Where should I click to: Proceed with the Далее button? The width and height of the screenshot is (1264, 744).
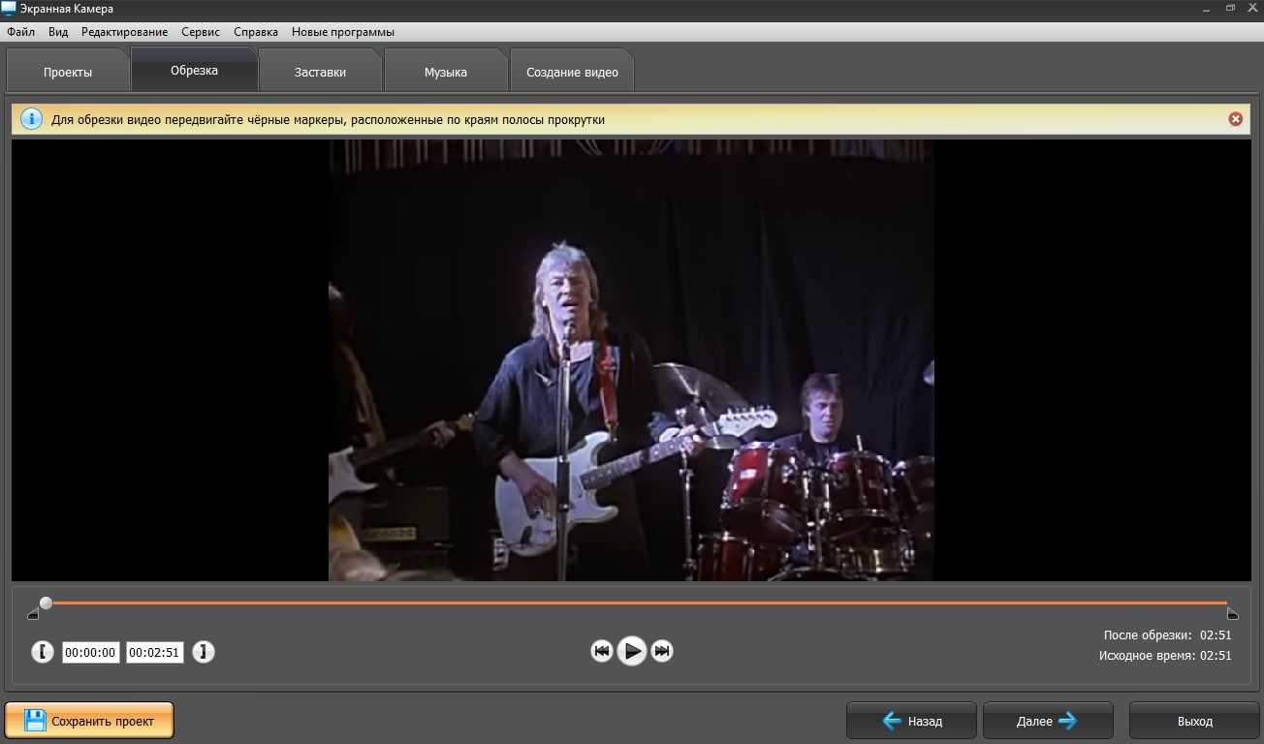tap(1047, 721)
